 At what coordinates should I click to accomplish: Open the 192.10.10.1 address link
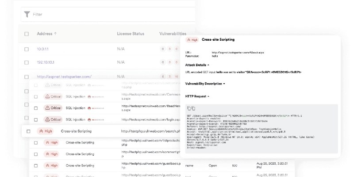pyautogui.click(x=46, y=62)
